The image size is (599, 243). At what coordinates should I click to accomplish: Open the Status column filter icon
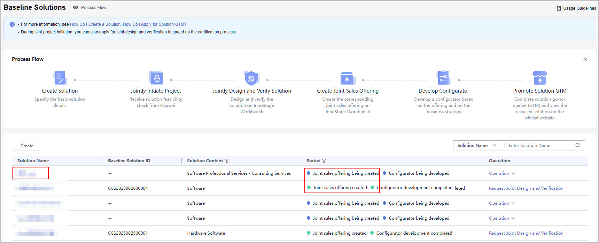324,161
